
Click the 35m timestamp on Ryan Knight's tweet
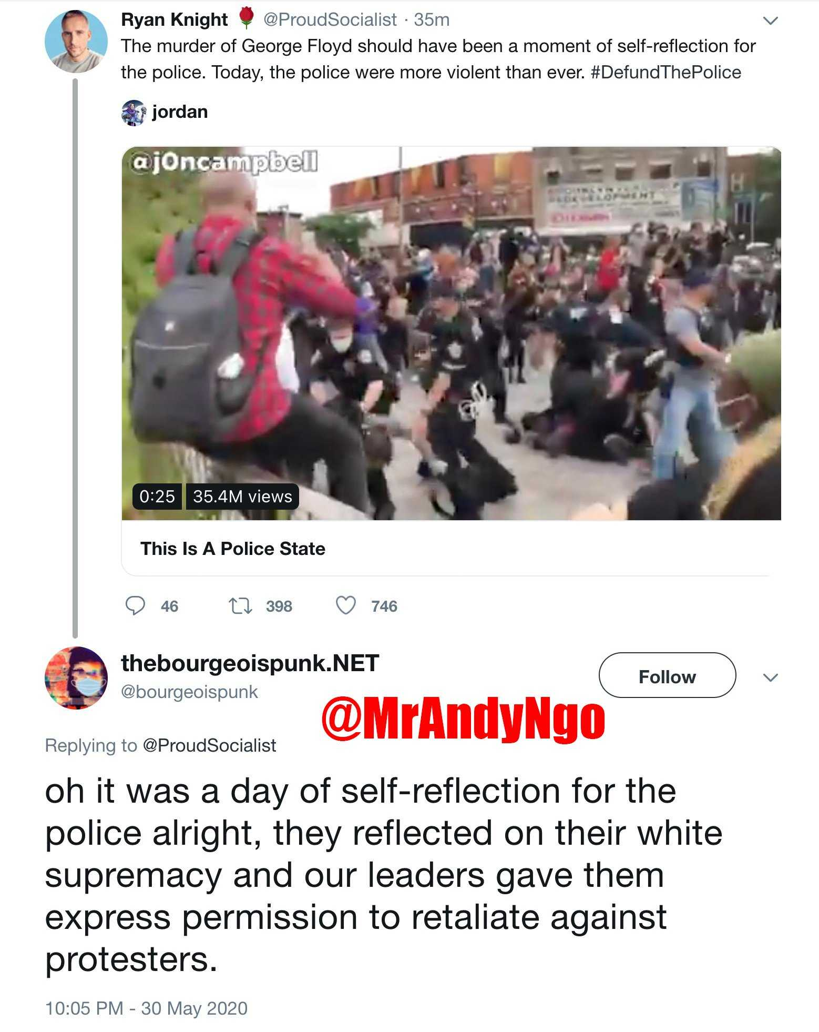[x=432, y=20]
